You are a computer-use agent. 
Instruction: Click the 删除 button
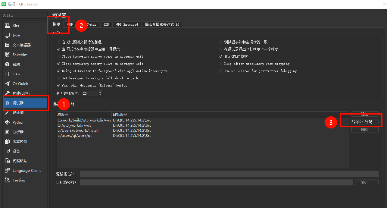[x=365, y=130]
